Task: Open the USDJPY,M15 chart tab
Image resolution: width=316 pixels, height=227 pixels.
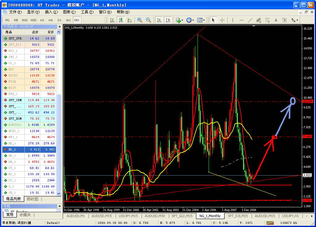Action: (128, 216)
